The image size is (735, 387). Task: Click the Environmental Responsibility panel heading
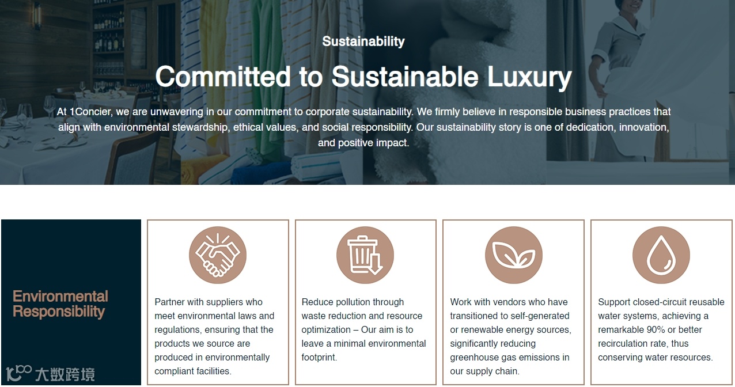pyautogui.click(x=60, y=304)
